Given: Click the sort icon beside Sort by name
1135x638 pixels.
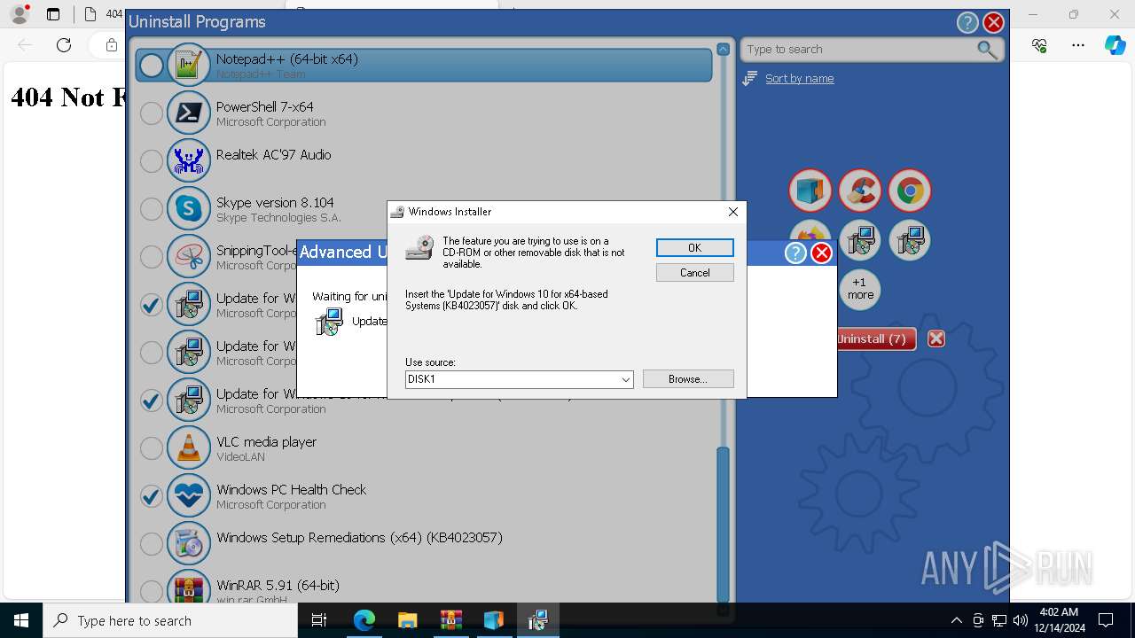Looking at the screenshot, I should point(750,79).
